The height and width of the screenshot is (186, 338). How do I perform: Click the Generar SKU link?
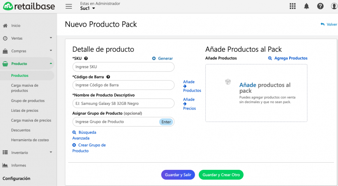pos(162,58)
